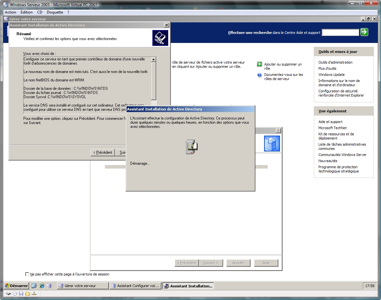This screenshot has width=381, height=300.
Task: Open the Action menu of Virtual PC
Action: coord(10,12)
